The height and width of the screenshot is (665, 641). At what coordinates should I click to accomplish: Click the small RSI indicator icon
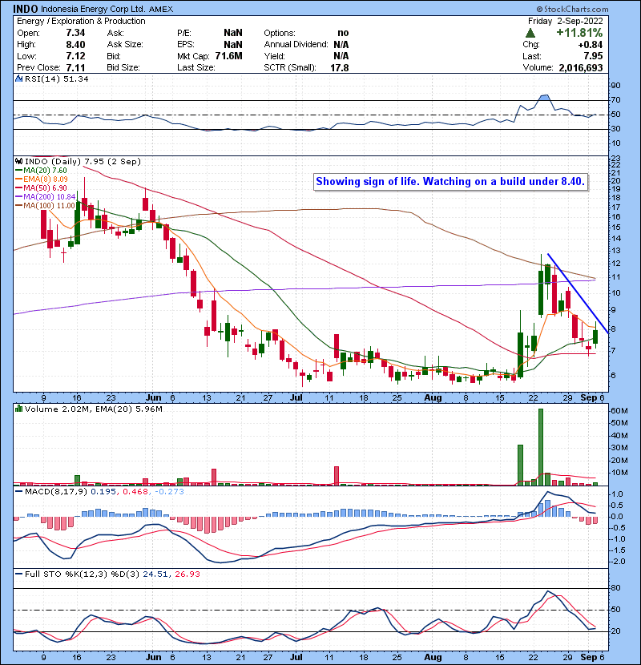click(x=18, y=79)
